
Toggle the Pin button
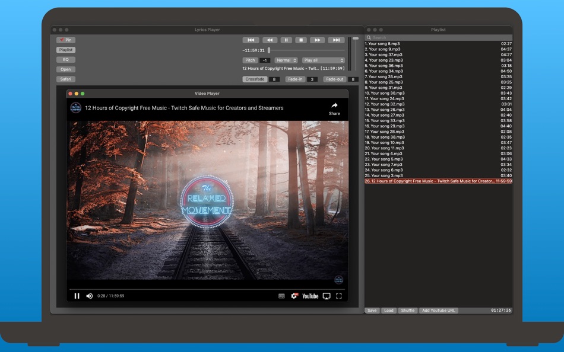66,40
